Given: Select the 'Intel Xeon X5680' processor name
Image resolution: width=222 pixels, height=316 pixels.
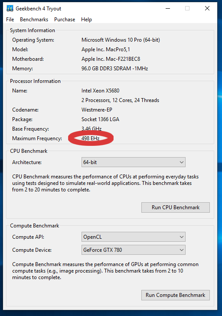Looking at the screenshot, I should pyautogui.click(x=100, y=91).
